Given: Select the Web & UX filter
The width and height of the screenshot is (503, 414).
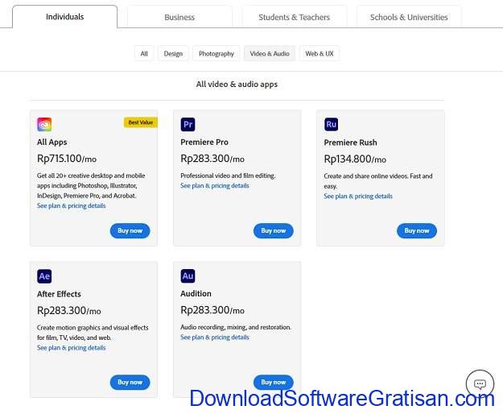Looking at the screenshot, I should point(320,54).
